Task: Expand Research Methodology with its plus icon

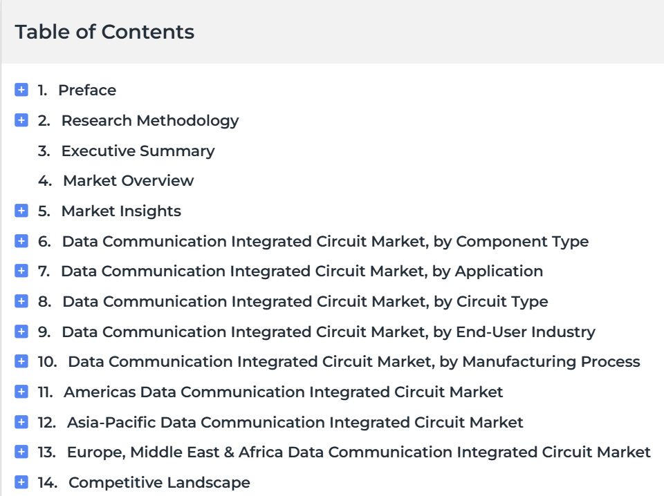Action: [21, 120]
